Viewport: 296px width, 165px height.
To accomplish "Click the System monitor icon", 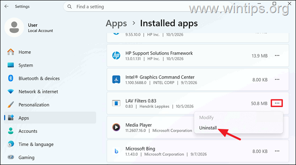I will pos(11,65).
